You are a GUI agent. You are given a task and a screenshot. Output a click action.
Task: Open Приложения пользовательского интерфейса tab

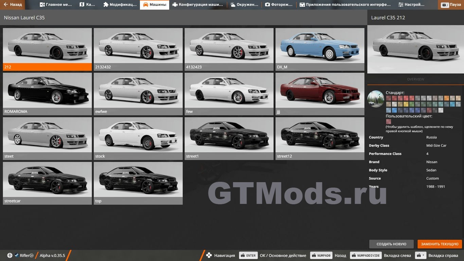click(345, 5)
